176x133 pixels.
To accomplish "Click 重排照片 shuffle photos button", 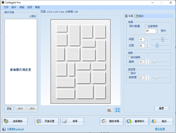I will click(x=137, y=121).
